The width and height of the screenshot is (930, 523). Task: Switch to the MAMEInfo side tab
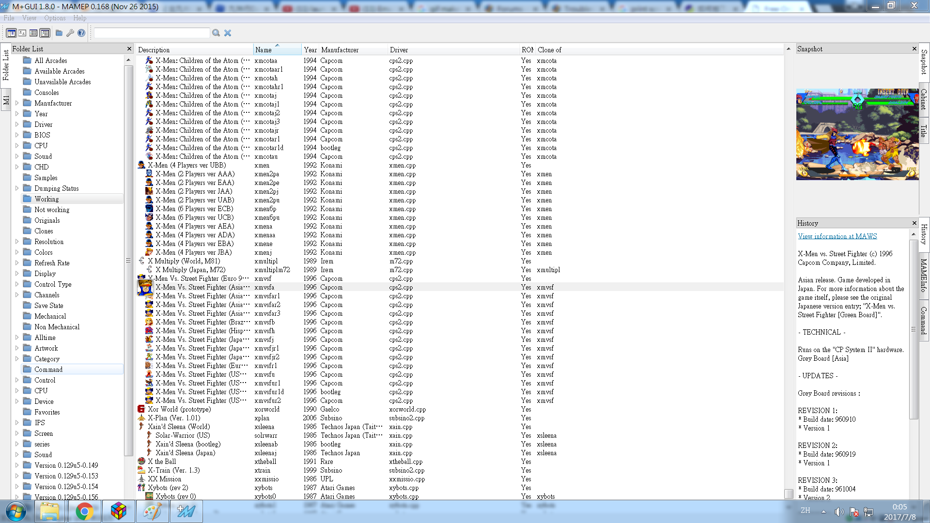[x=924, y=275]
